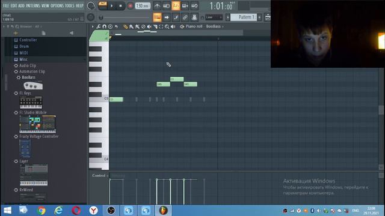The width and height of the screenshot is (385, 216).
Task: Click the C5 note at pattern start
Action: [116, 99]
